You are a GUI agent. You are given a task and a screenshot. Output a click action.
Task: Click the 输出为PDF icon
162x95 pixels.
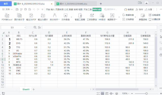[31, 16]
